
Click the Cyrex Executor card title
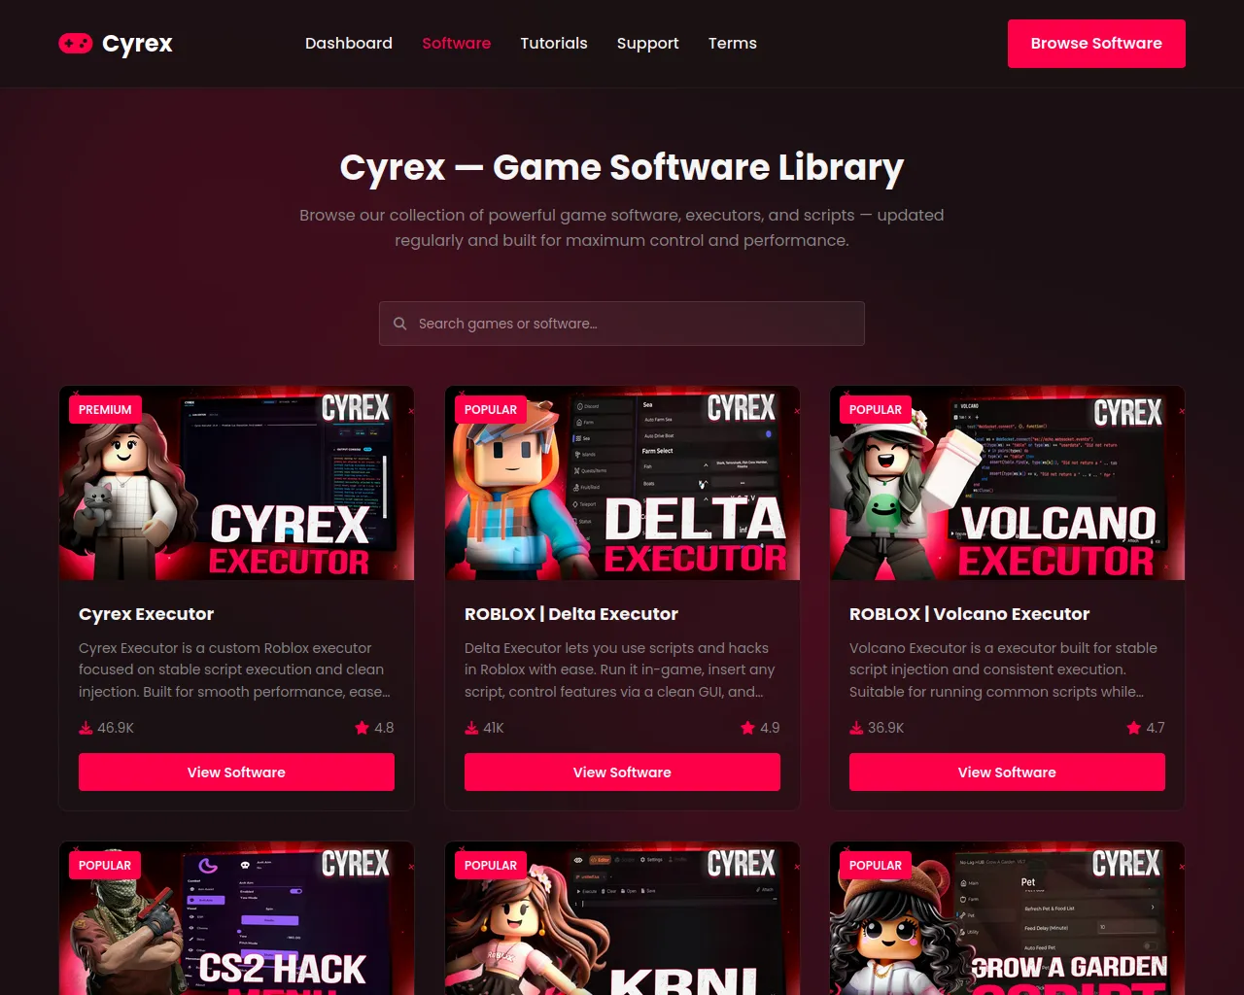146,614
